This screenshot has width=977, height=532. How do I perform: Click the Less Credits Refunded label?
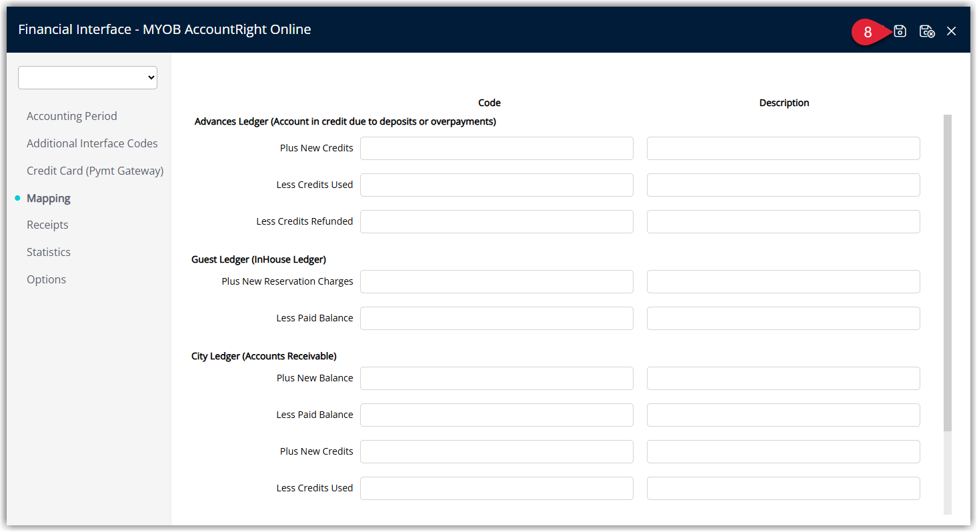305,221
